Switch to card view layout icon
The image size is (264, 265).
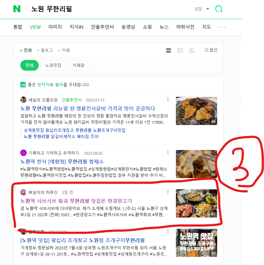click(168, 50)
